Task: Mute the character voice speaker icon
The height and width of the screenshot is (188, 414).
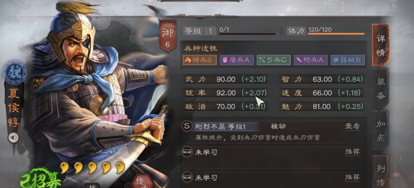Action: coord(13,138)
